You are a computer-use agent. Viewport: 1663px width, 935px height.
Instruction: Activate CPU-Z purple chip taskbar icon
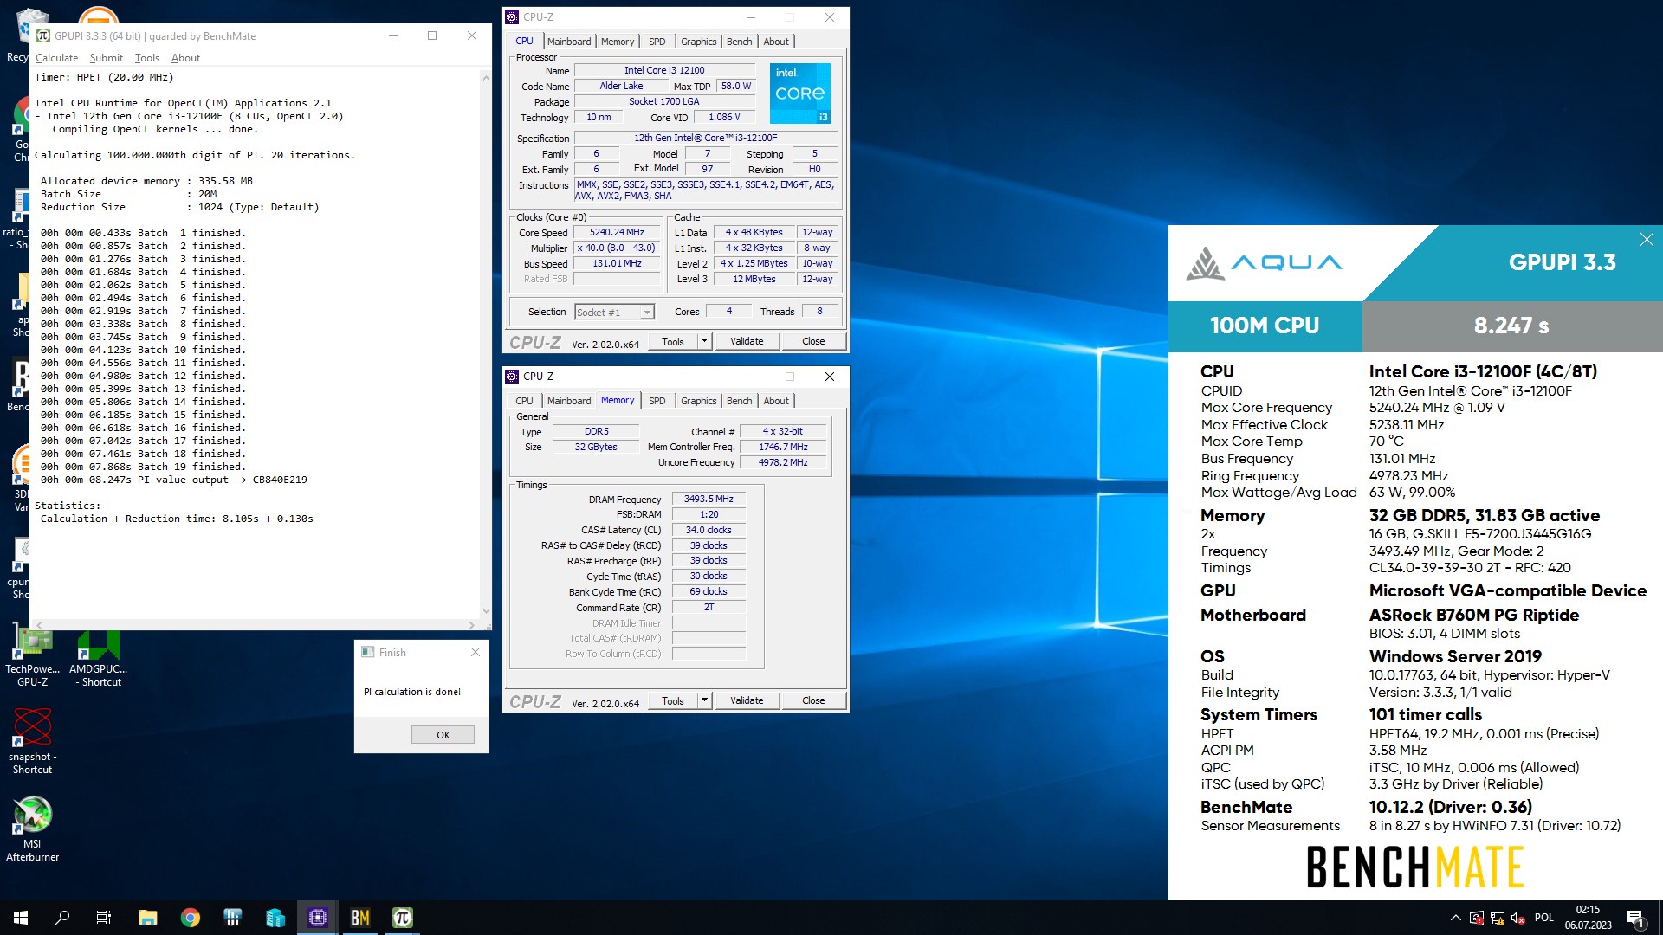[318, 918]
